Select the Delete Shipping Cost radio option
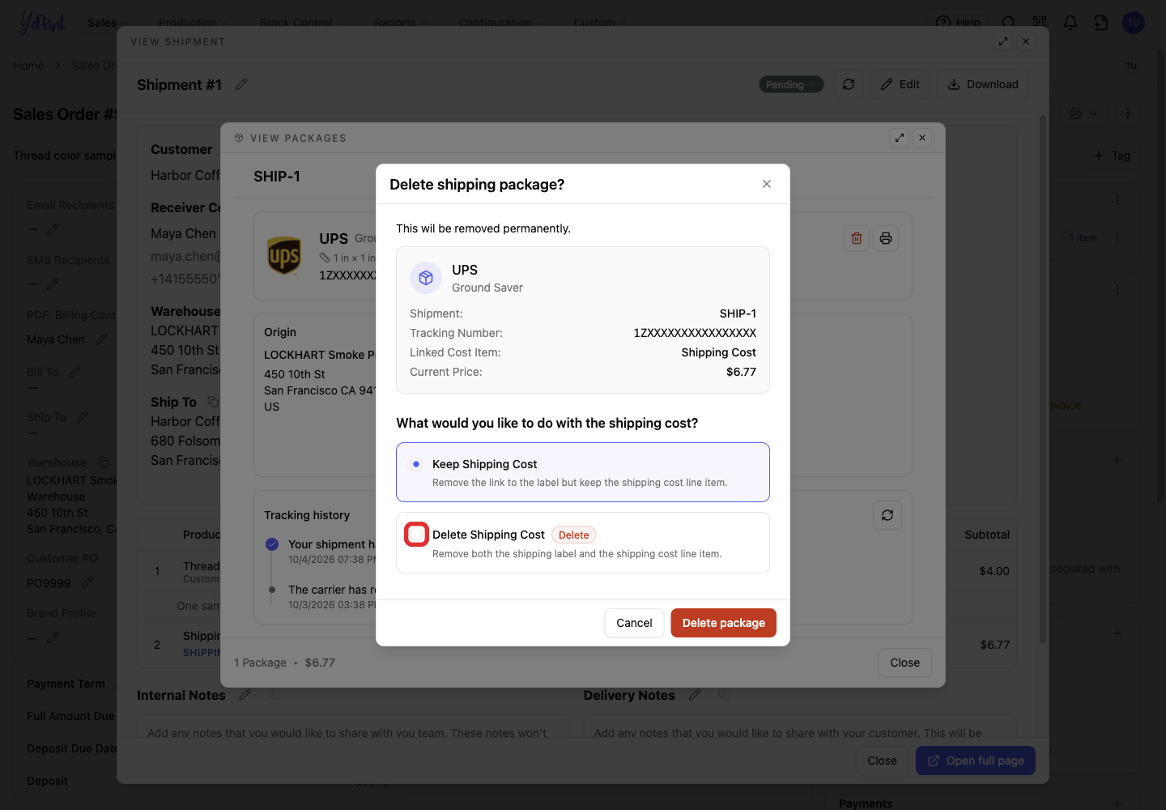 tap(416, 535)
